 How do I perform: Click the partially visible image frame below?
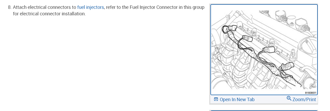pos(264,110)
